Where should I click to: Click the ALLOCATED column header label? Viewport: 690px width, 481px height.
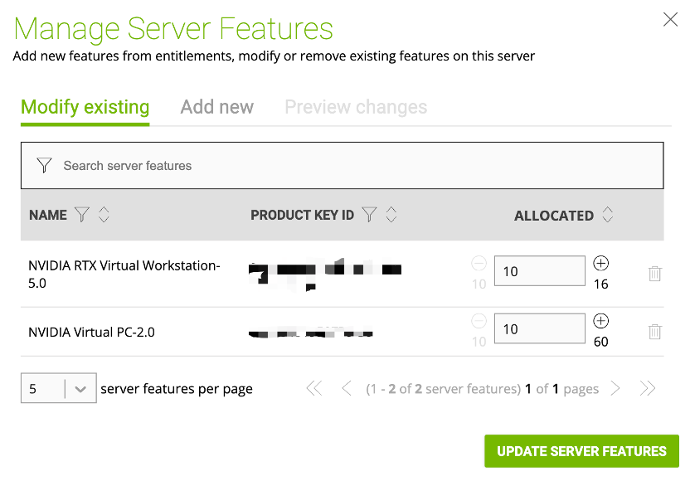[554, 216]
